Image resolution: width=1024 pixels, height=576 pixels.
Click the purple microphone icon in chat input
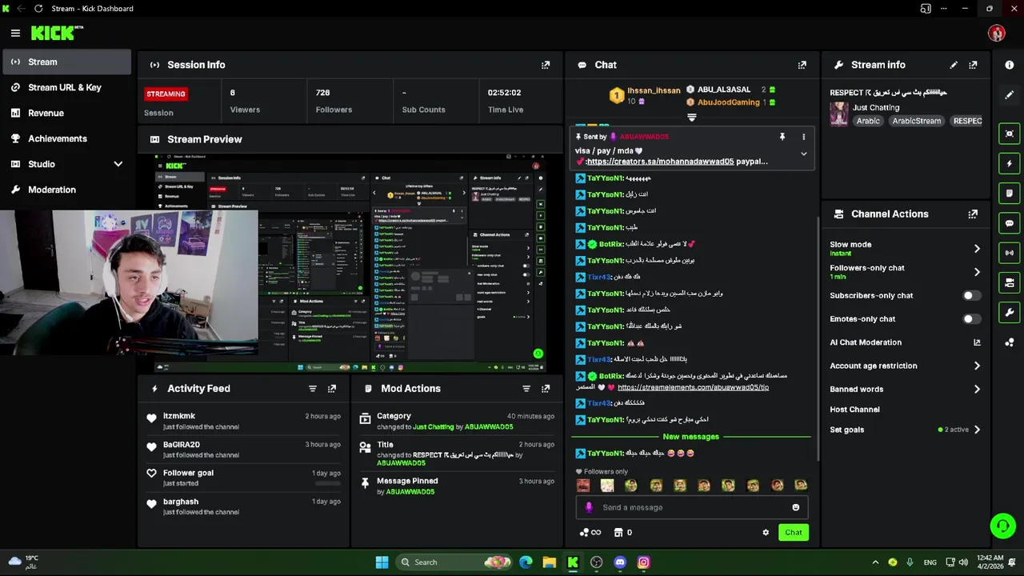click(590, 507)
